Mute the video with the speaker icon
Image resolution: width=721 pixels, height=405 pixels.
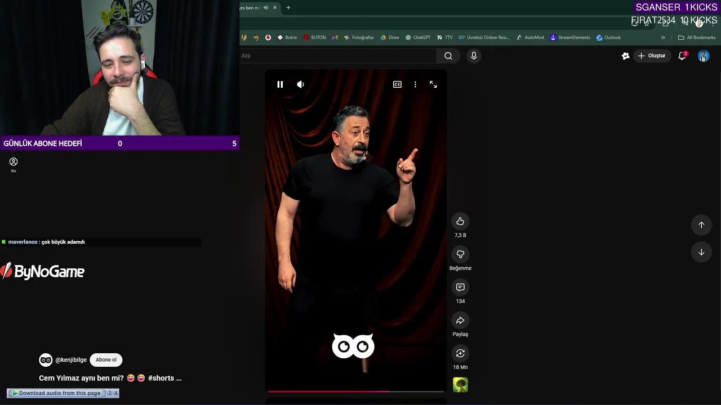coord(300,84)
